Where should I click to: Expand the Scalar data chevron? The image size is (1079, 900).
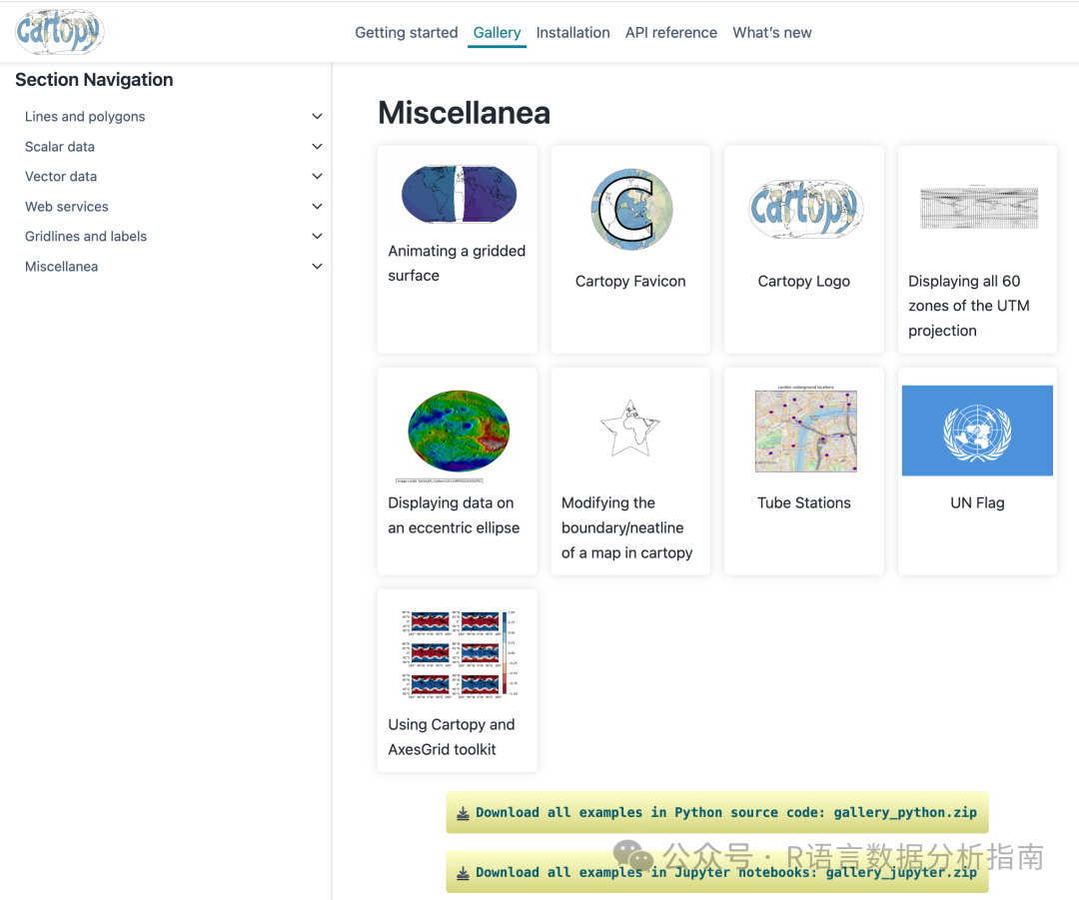pos(318,147)
